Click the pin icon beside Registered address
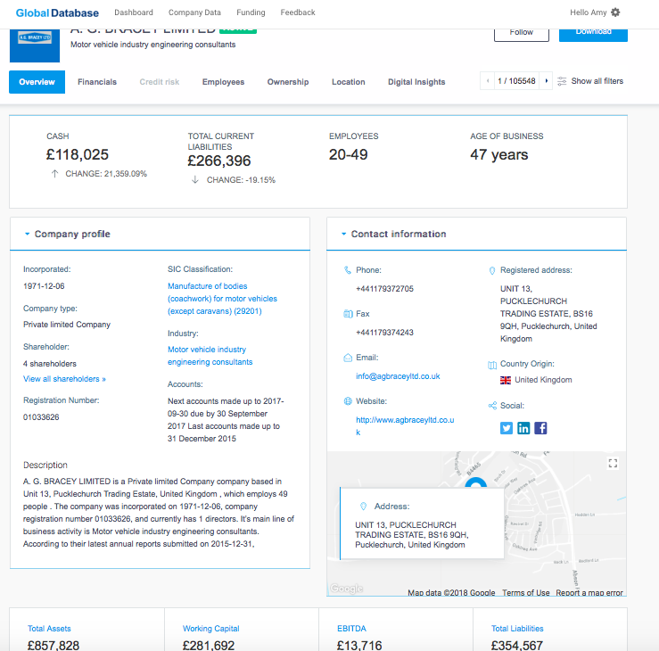 click(492, 270)
